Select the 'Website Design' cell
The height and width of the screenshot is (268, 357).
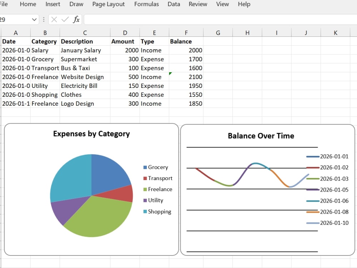pyautogui.click(x=85, y=77)
